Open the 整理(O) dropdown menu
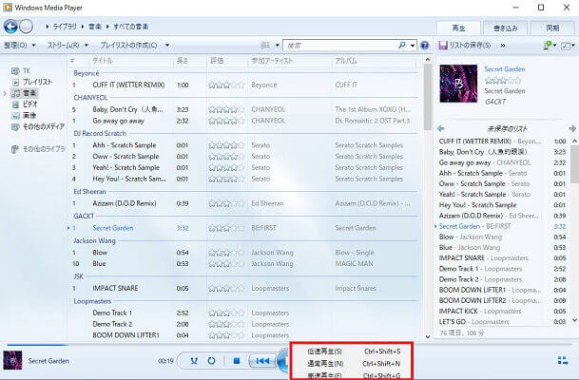The image size is (579, 380). coord(20,45)
